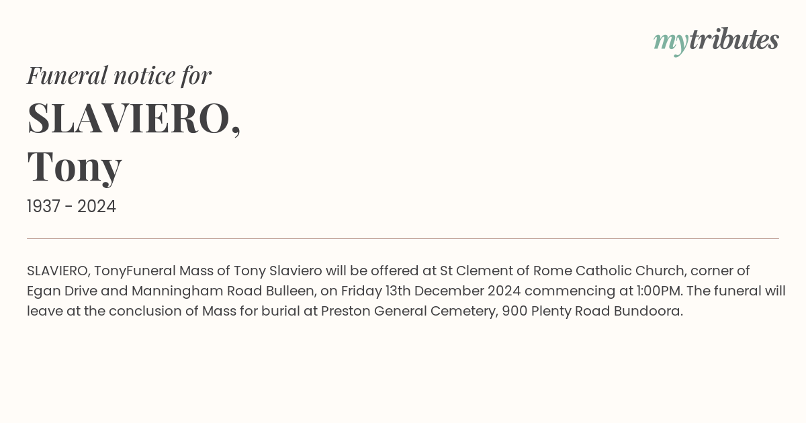
Task: Click the large "Tony" first name heading
Action: click(75, 168)
